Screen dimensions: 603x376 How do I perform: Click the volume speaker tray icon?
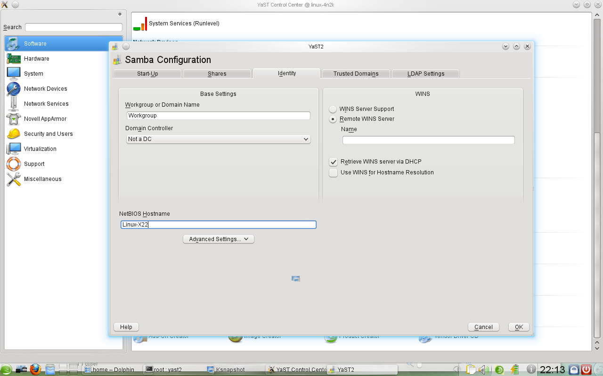pyautogui.click(x=484, y=369)
